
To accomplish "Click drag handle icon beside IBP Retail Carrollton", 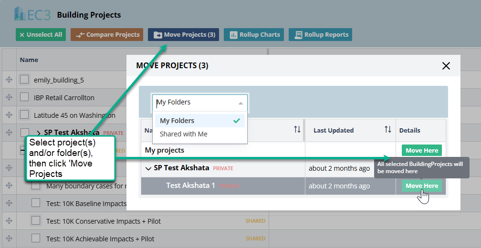I will pyautogui.click(x=9, y=98).
